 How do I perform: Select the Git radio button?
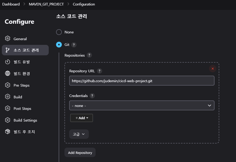pos(59,45)
